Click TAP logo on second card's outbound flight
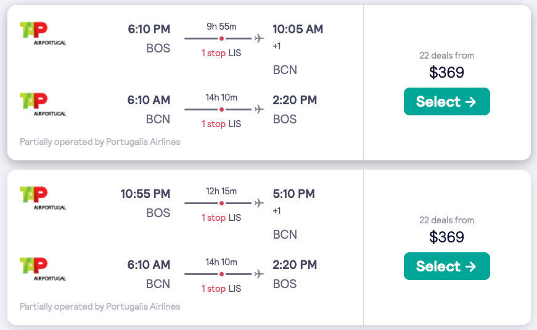Image resolution: width=537 pixels, height=330 pixels. pos(43,198)
